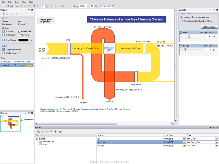Open color palette picker beside border swatch
This screenshot has height=164, width=219.
(x=31, y=40)
